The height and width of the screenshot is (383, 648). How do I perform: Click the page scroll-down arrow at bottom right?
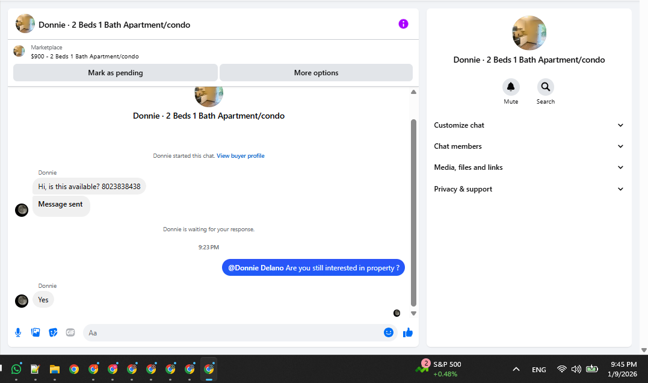coord(644,350)
